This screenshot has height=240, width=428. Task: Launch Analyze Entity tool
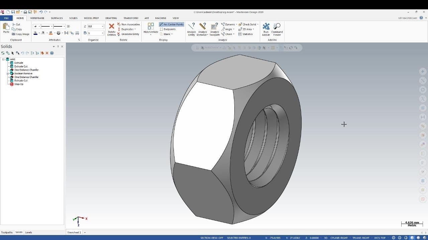191,29
